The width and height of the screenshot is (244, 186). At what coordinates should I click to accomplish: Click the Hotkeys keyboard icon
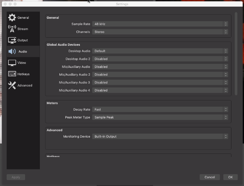tap(12, 74)
